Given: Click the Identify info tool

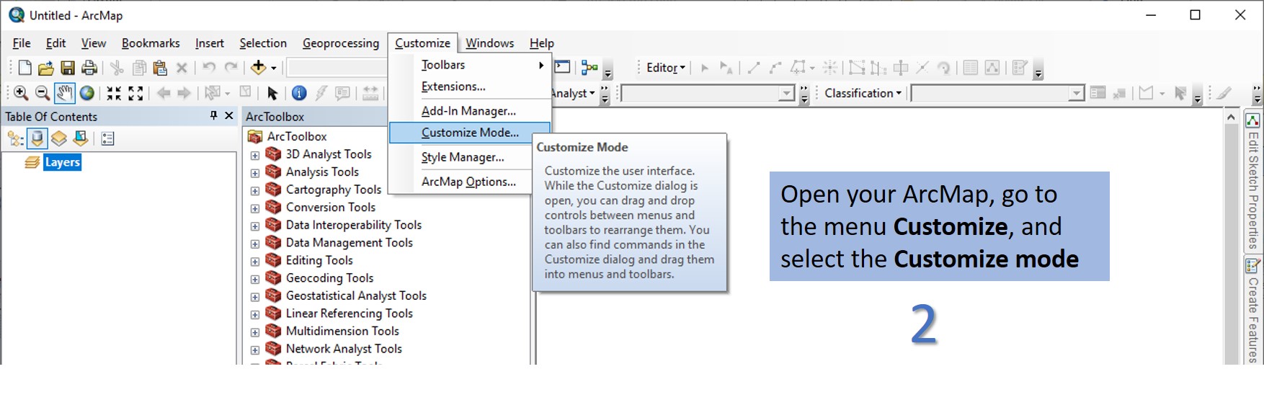Looking at the screenshot, I should coord(299,93).
